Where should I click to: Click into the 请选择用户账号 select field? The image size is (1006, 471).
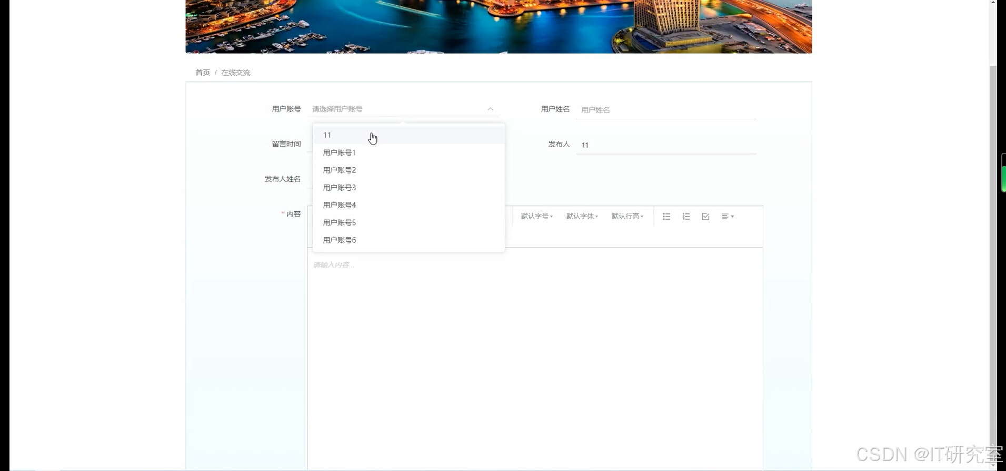(x=403, y=109)
